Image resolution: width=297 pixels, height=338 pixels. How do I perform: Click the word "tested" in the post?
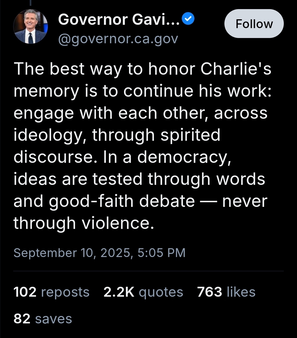[x=118, y=179]
